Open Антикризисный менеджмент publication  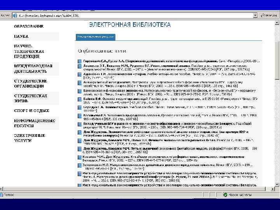(x=163, y=84)
